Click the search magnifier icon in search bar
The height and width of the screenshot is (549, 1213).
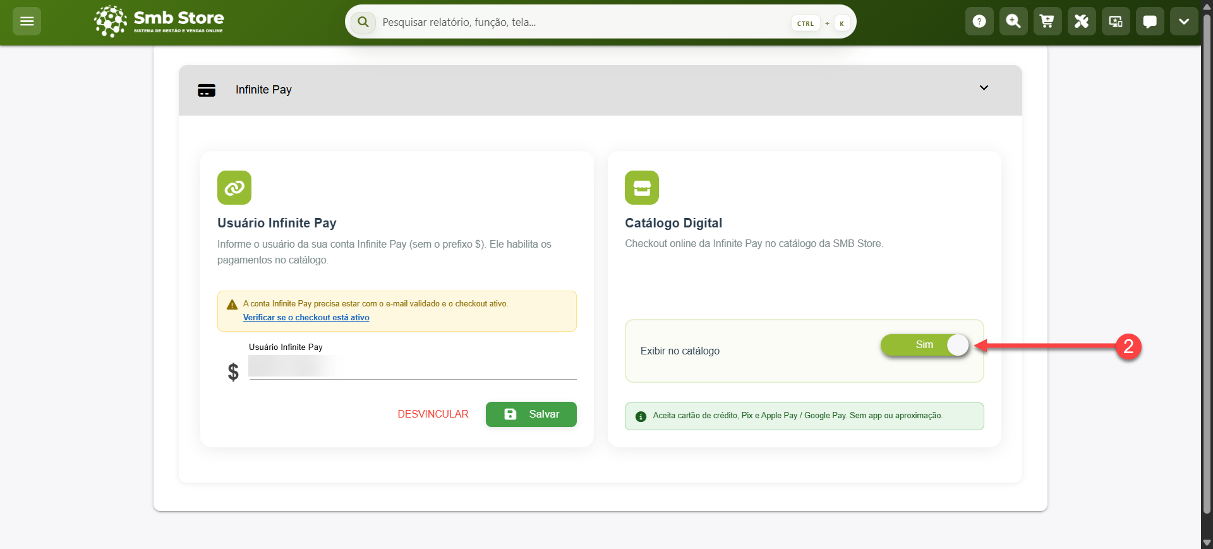tap(363, 22)
